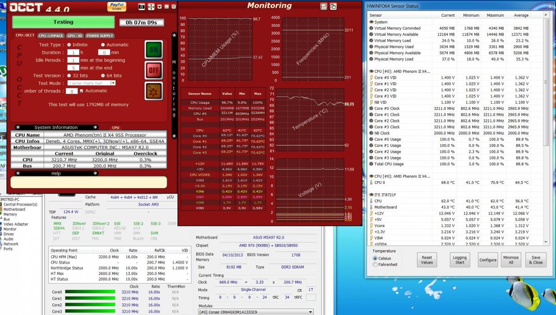Screen dimensions: 556x315
Task: Click the icon beside Total CPU Usage
Action: click(x=371, y=164)
